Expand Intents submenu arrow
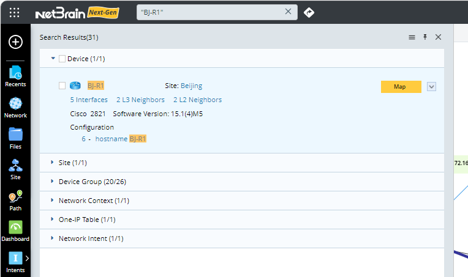The image size is (468, 277). (27, 258)
